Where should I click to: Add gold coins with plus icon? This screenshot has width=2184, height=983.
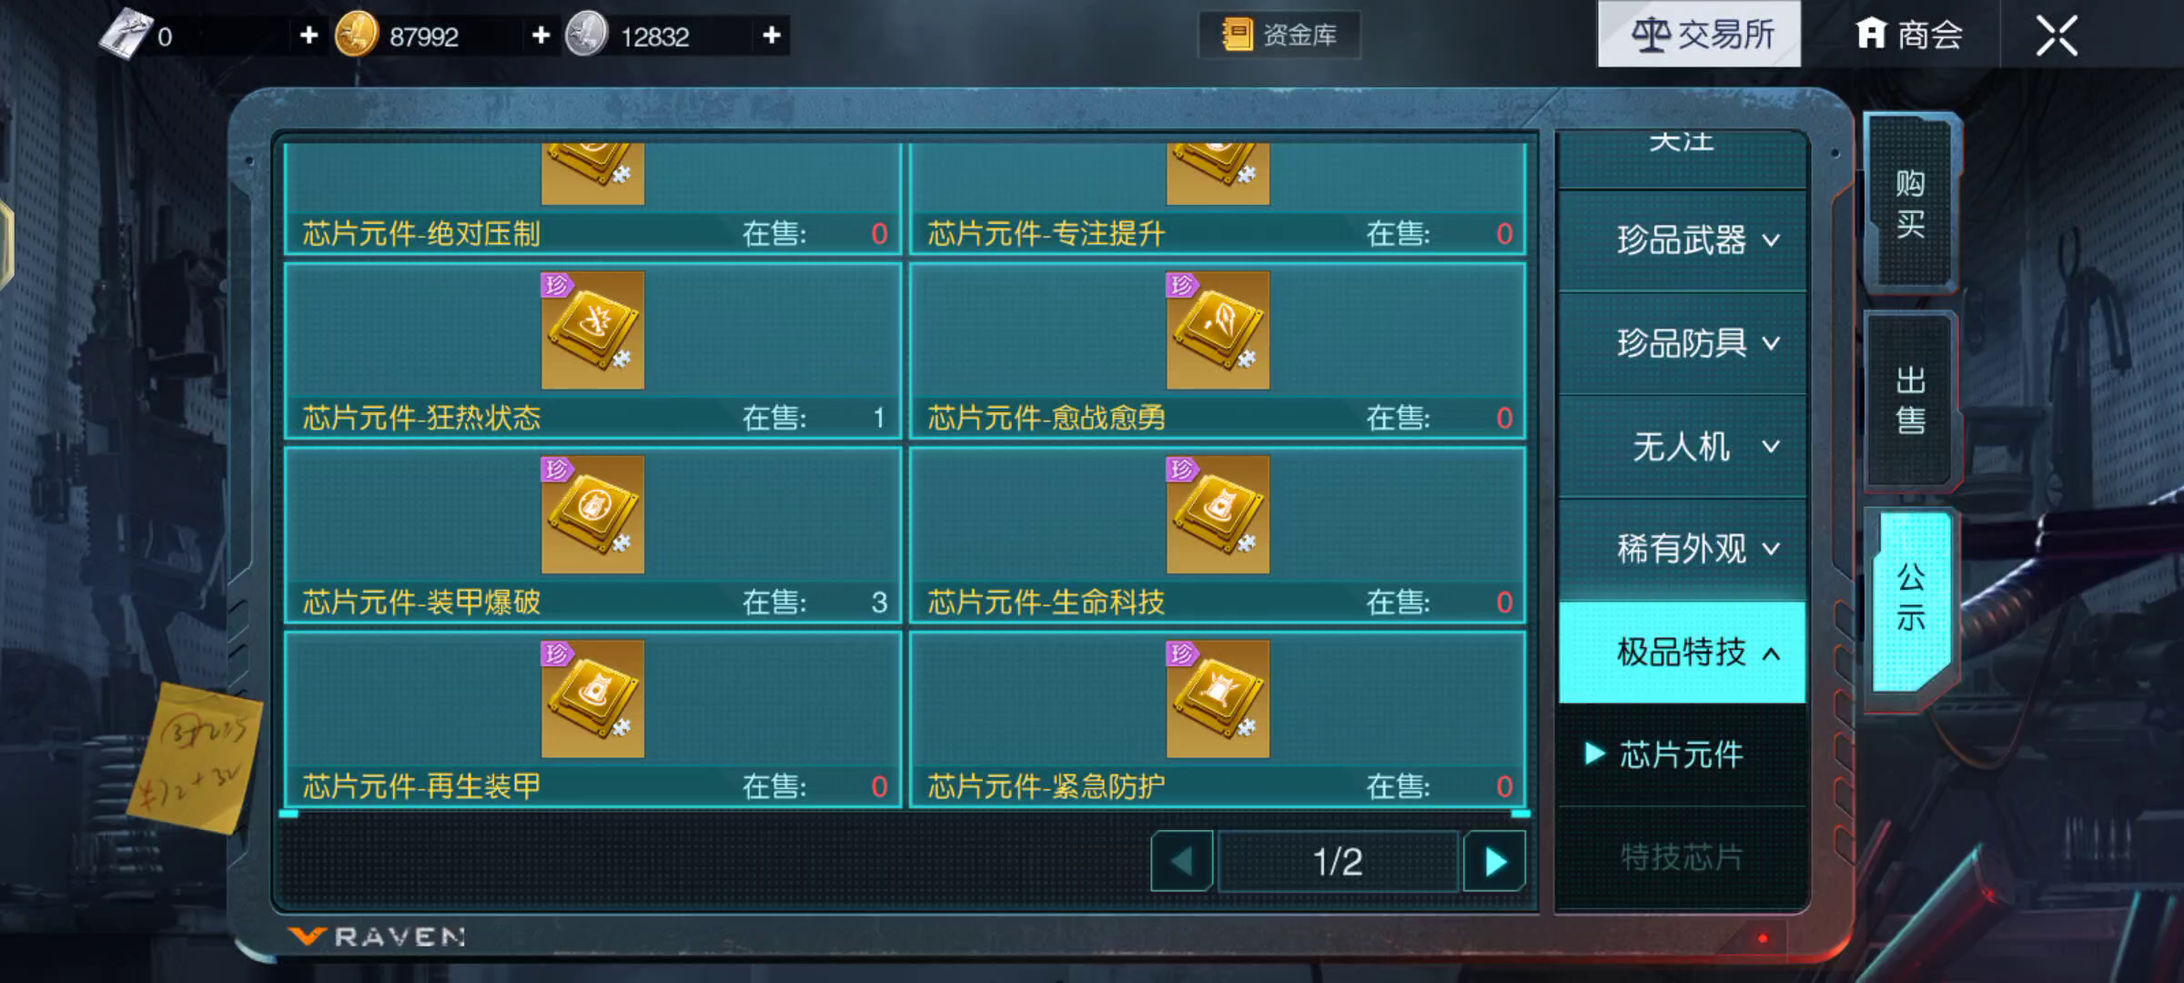tap(541, 35)
